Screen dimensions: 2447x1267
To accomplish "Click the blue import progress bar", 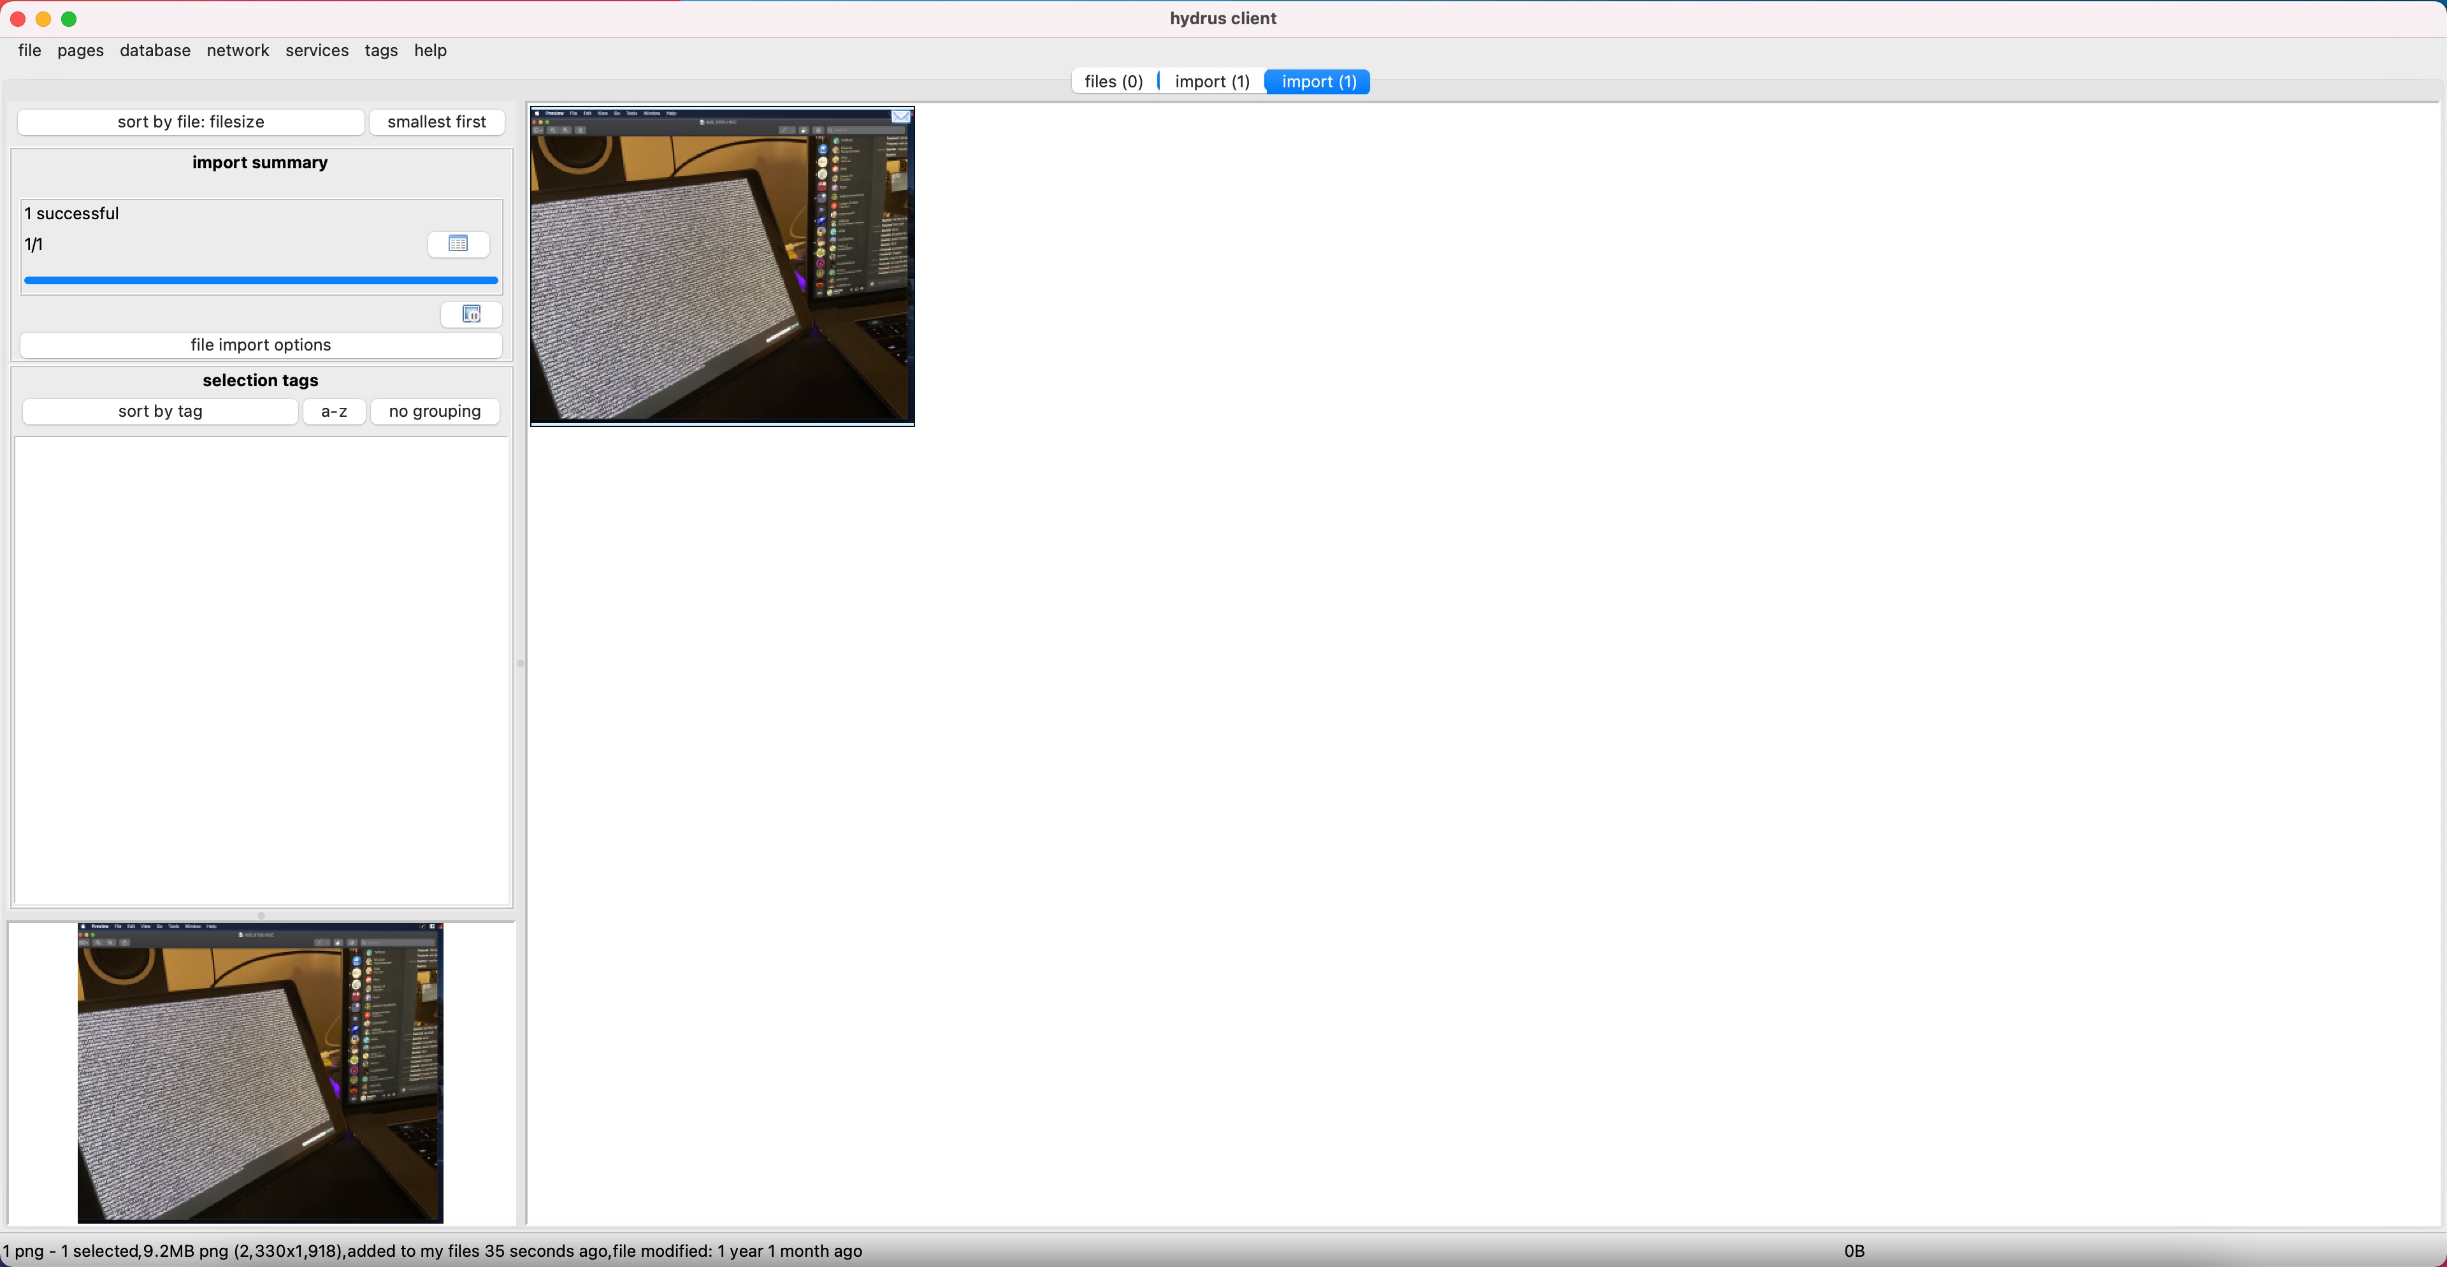I will pyautogui.click(x=260, y=280).
